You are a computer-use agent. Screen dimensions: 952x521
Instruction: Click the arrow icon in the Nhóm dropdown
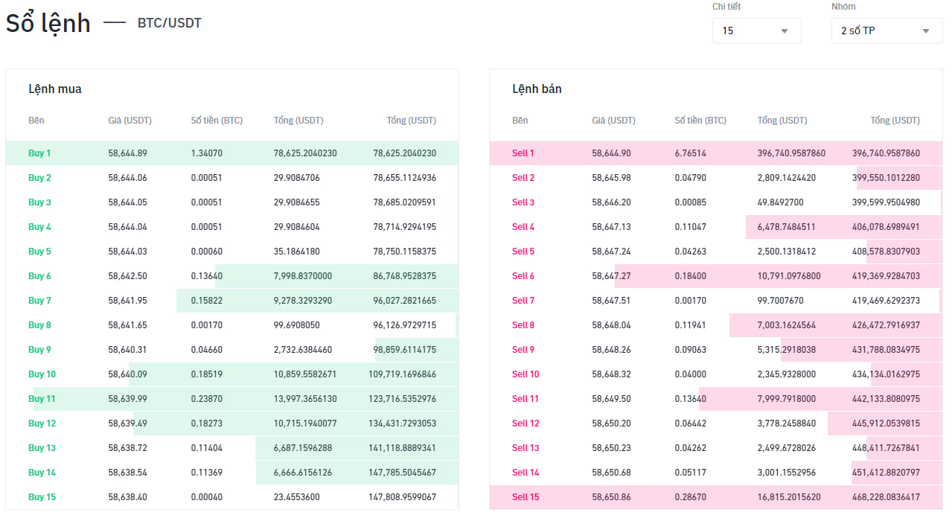(x=926, y=31)
